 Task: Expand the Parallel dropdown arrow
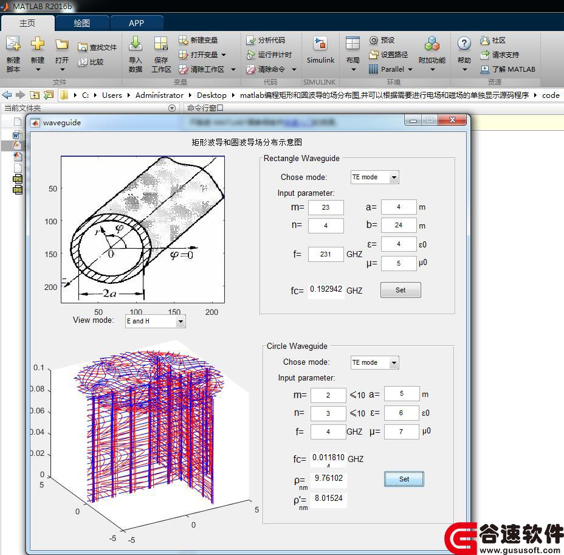(x=410, y=69)
